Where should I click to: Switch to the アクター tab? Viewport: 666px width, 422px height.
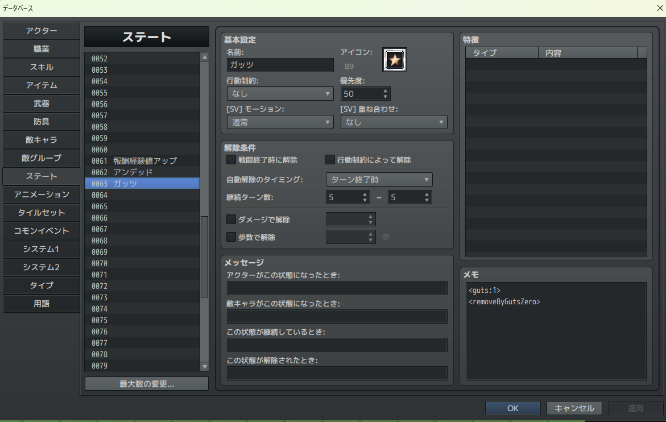coord(41,31)
